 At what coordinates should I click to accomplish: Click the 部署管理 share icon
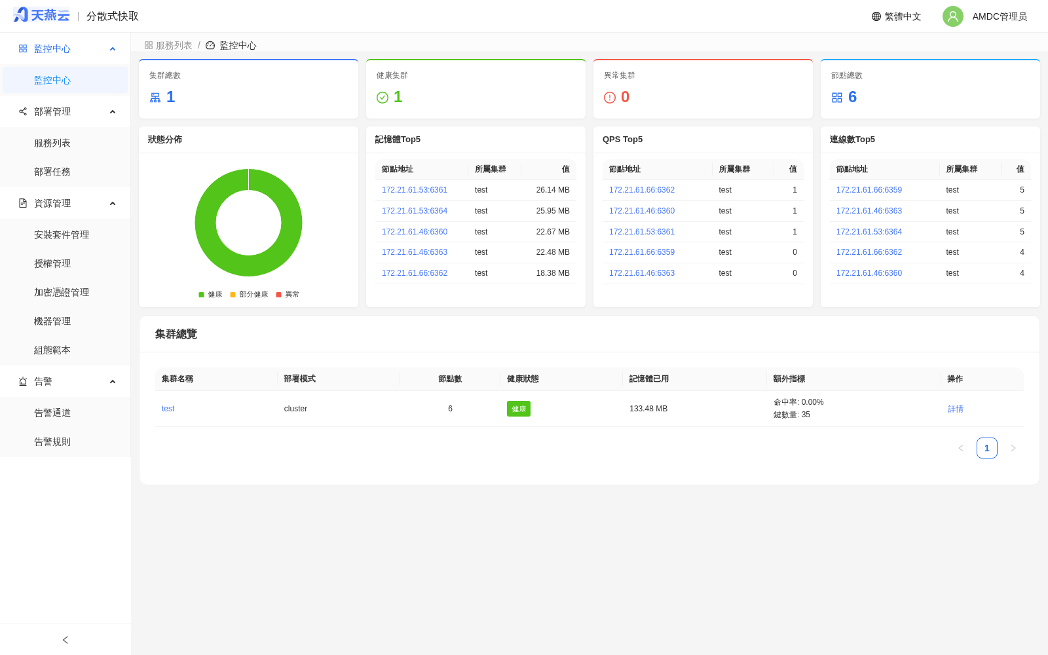click(x=23, y=111)
